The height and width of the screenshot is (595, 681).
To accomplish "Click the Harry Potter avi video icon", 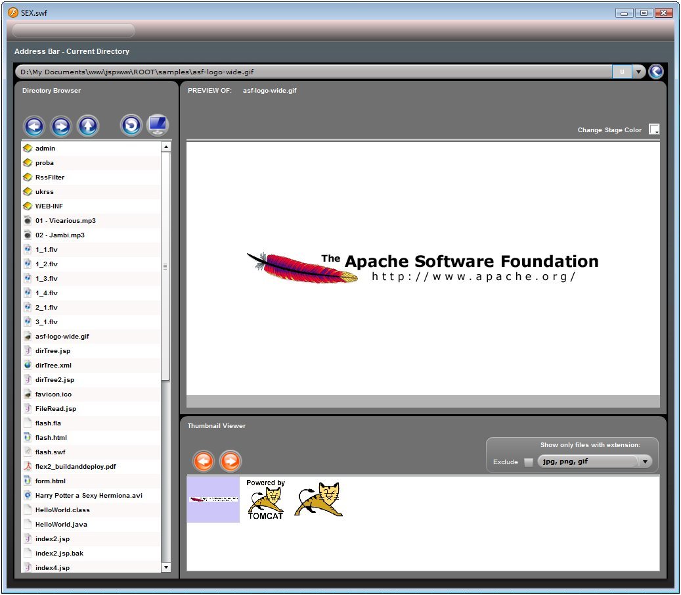I will tap(28, 495).
